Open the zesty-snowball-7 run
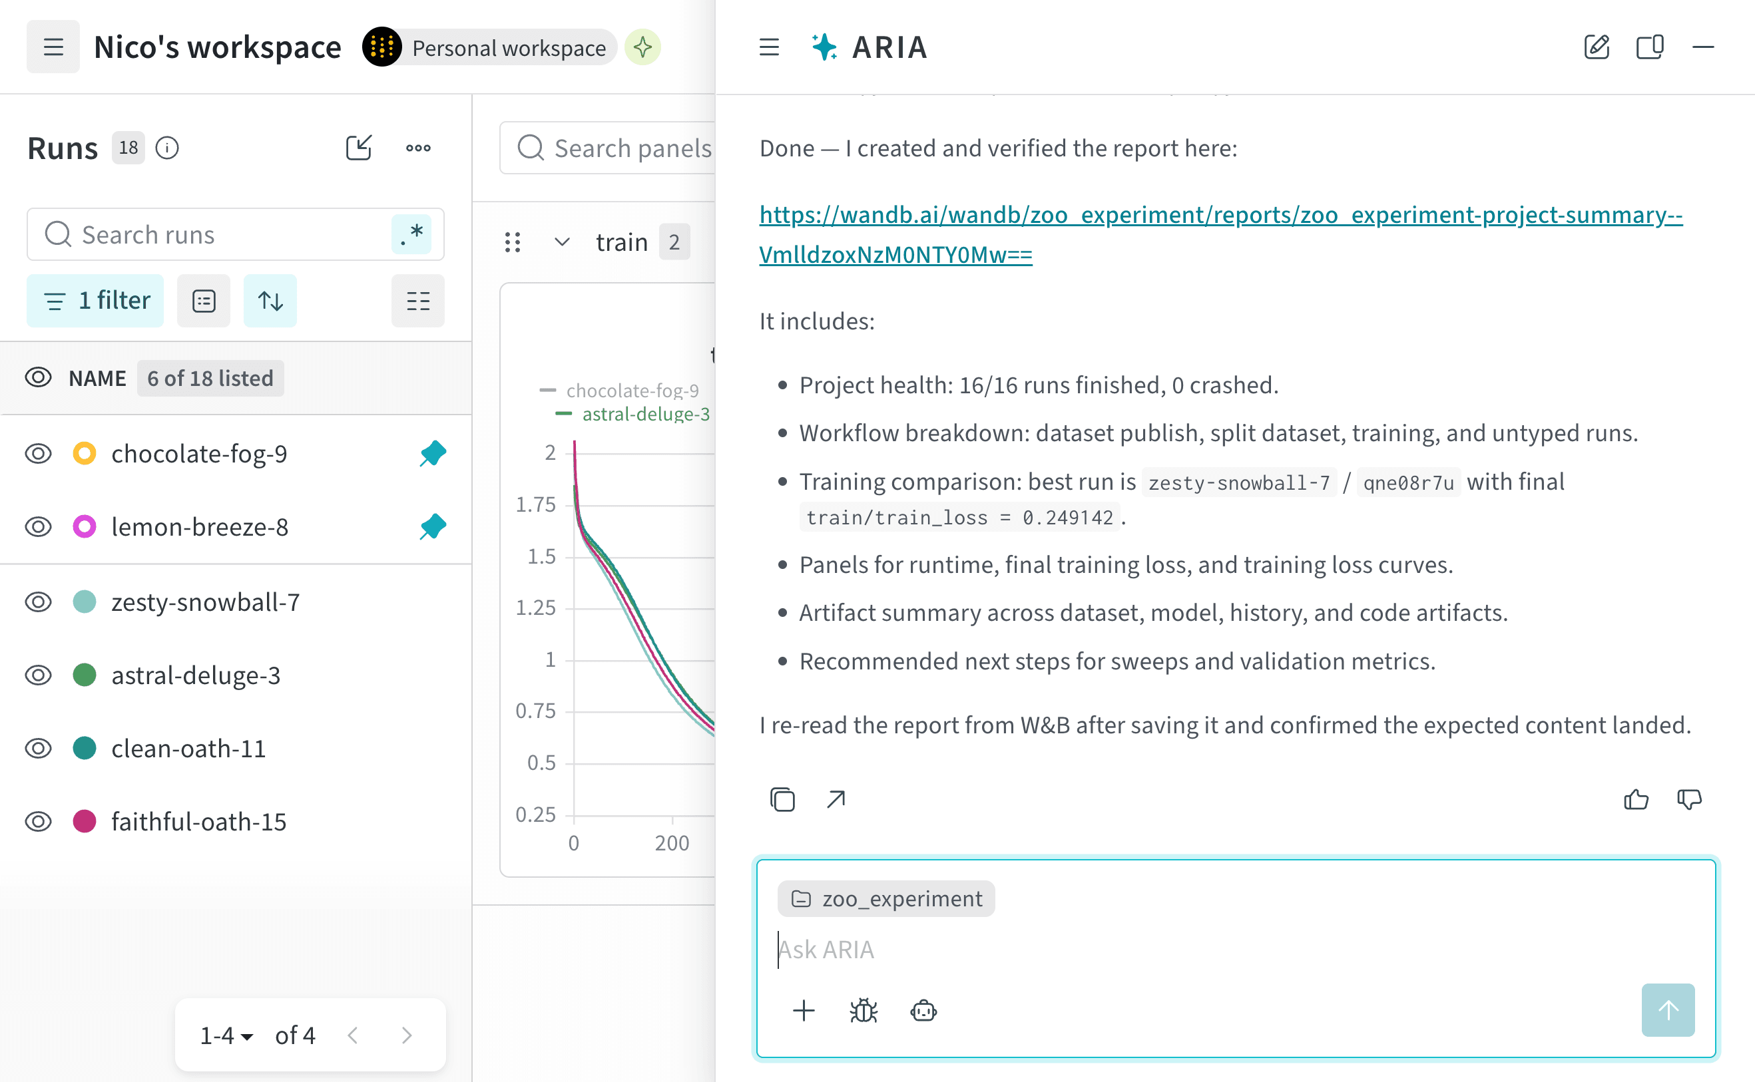Viewport: 1755px width, 1082px height. tap(206, 602)
